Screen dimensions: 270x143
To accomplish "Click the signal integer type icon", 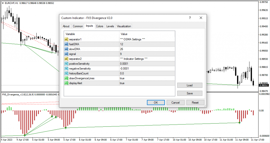I will (66, 54).
